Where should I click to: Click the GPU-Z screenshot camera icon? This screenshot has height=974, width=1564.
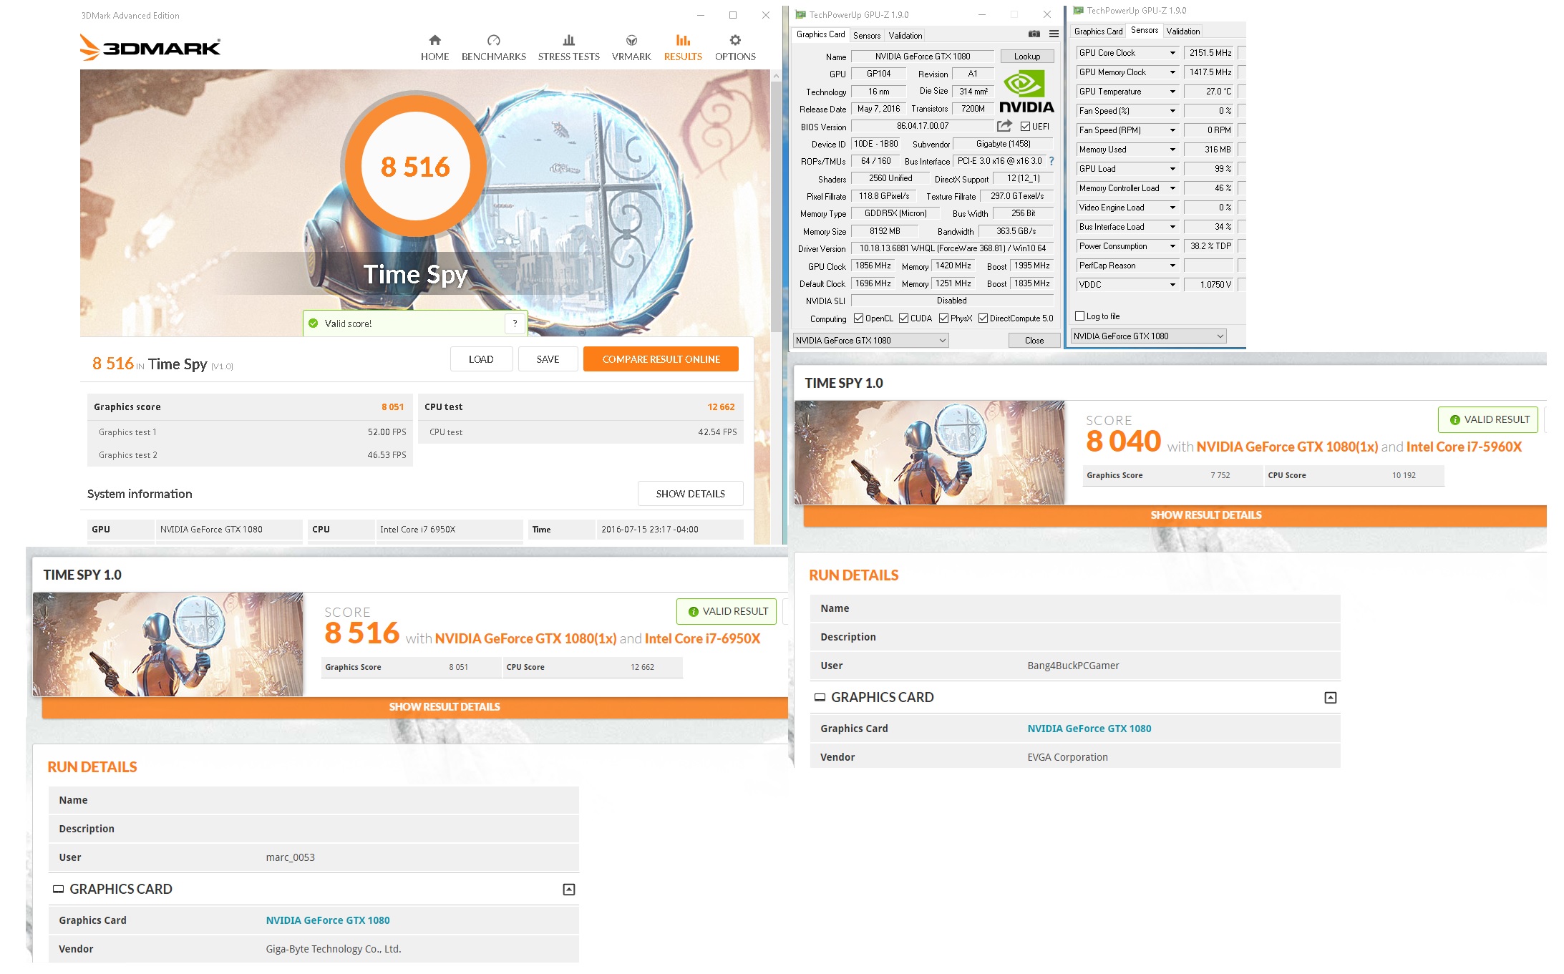(1034, 34)
